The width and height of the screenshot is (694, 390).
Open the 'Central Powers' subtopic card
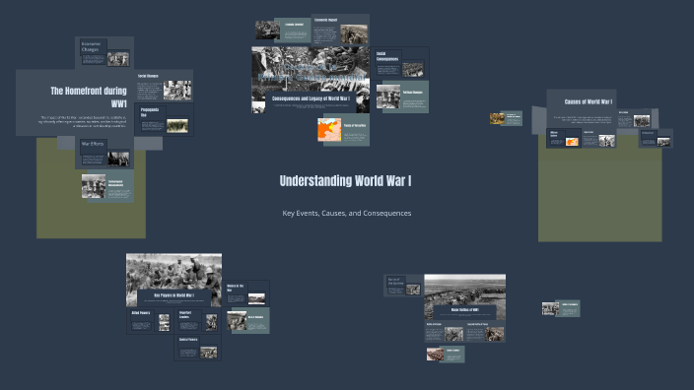click(197, 348)
